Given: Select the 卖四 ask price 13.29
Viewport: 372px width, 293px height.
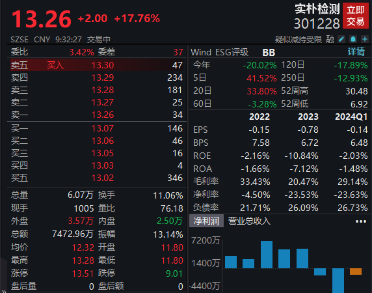Looking at the screenshot, I should pyautogui.click(x=103, y=77).
